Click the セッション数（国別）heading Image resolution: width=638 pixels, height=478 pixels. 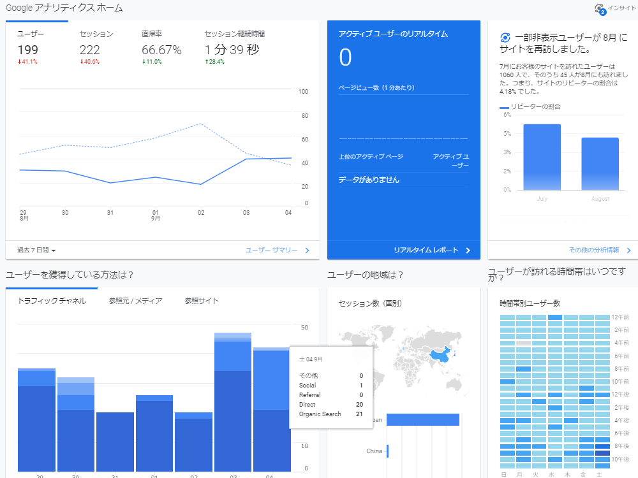(x=370, y=303)
